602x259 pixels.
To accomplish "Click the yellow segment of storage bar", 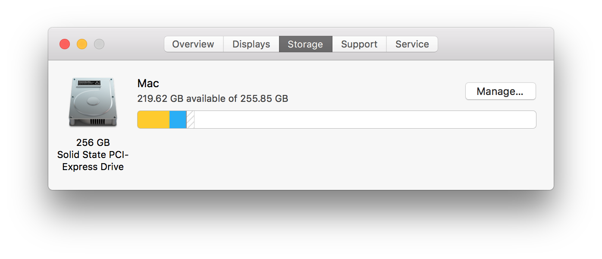I will 154,120.
